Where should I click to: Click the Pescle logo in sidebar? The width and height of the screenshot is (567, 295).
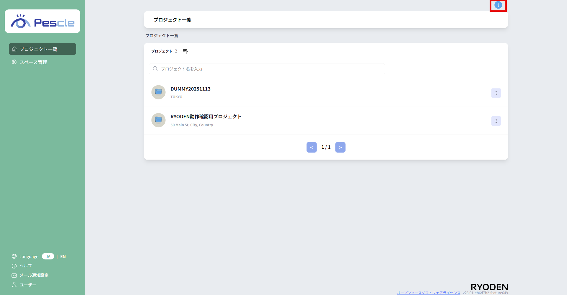coord(43,22)
